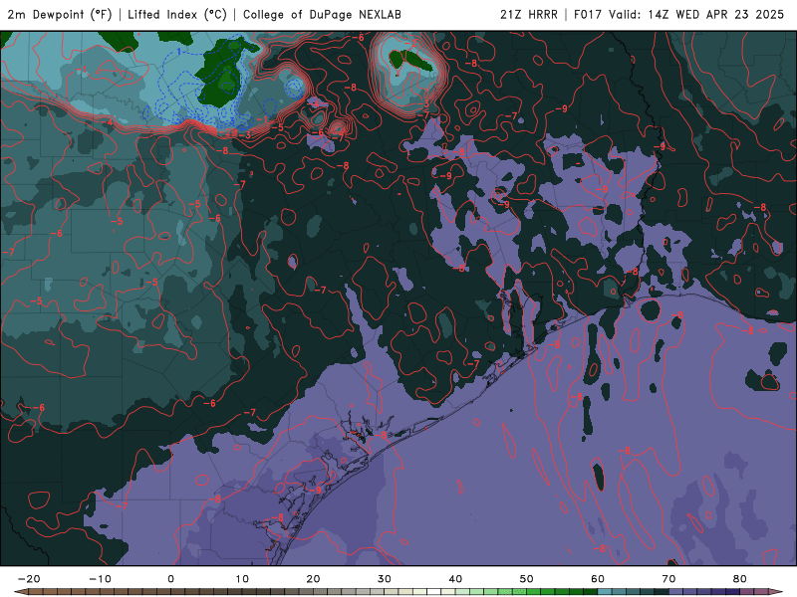Click the '21Z HRRR' model run label

click(x=529, y=14)
